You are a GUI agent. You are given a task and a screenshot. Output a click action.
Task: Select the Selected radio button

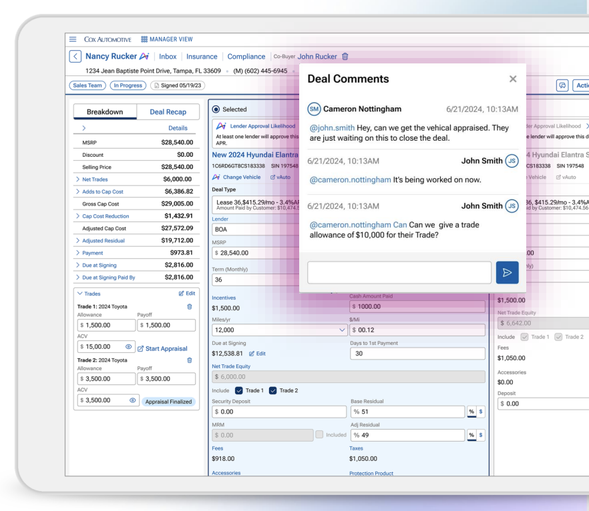click(216, 109)
